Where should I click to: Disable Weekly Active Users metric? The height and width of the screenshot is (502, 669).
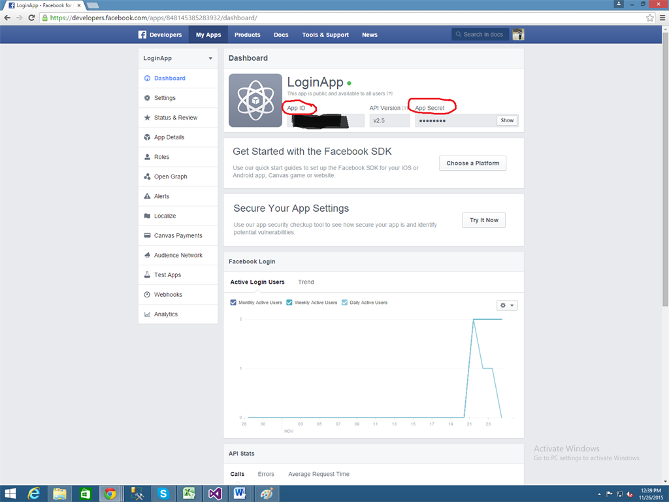coord(291,303)
